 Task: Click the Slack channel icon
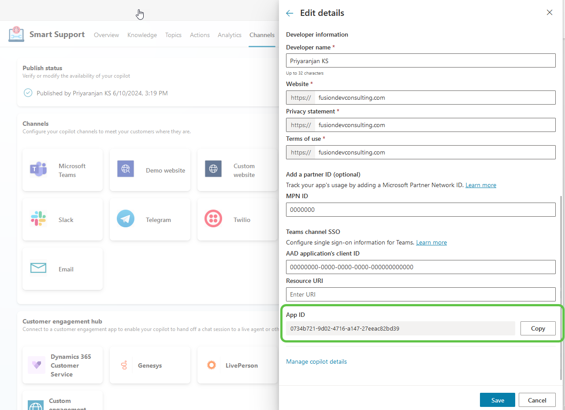38,219
